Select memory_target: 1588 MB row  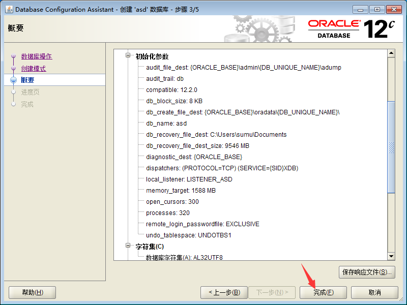[x=181, y=190]
